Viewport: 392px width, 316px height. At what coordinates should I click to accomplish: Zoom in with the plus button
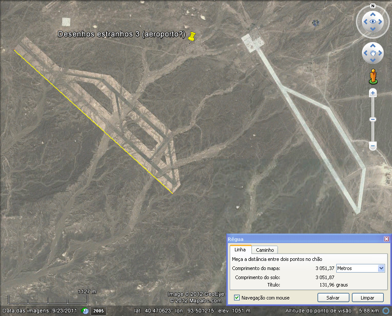tap(373, 93)
